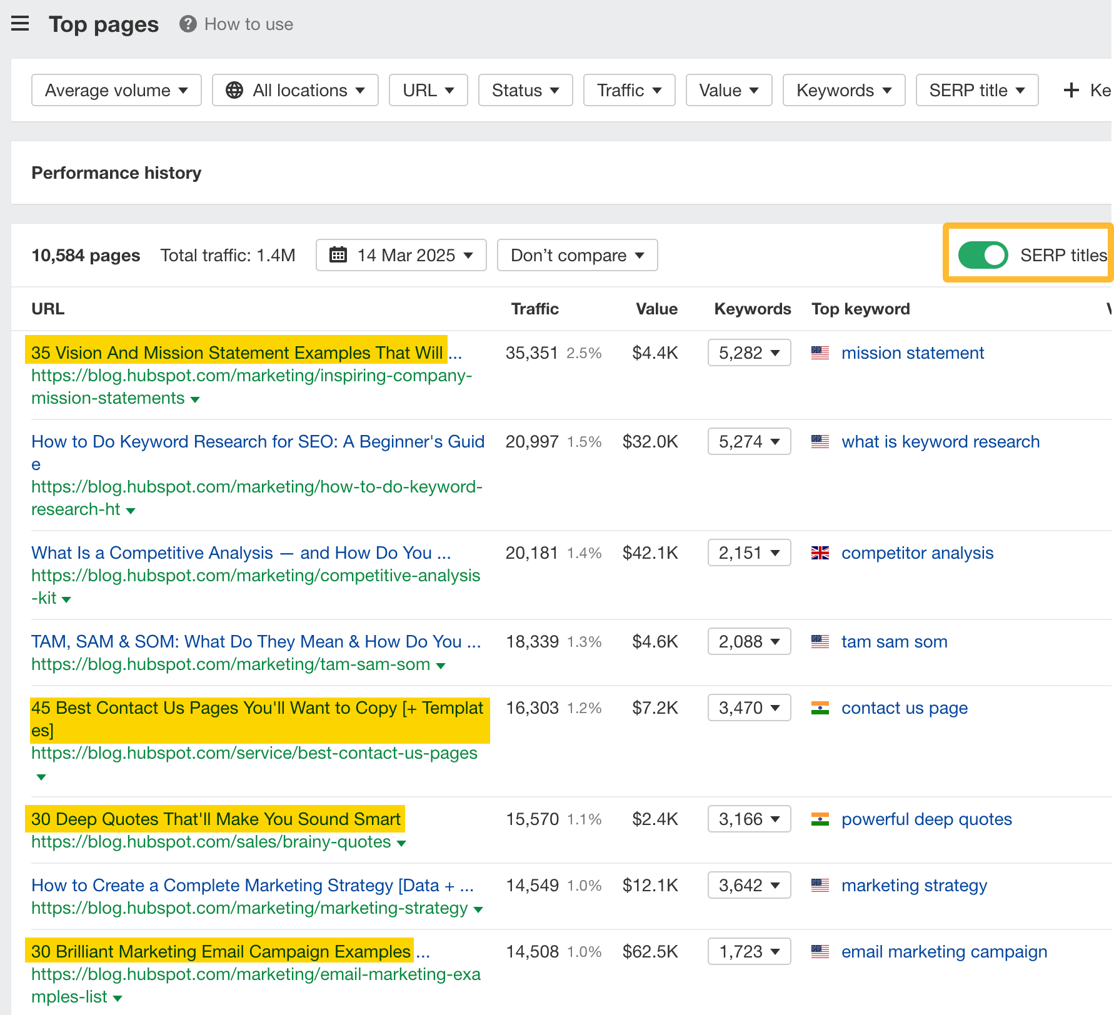1114x1015 pixels.
Task: Expand the "Don't compare" dropdown
Action: (576, 255)
